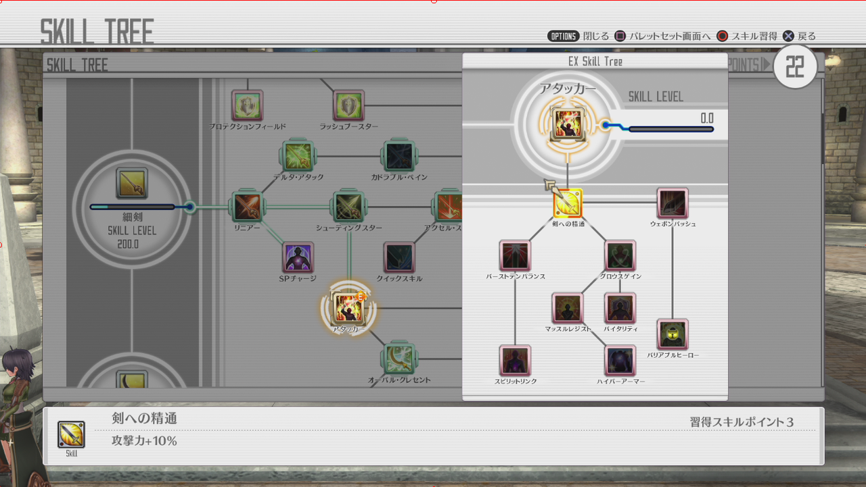Select the SPチャージ skill icon
Viewport: 866px width, 487px height.
click(298, 257)
